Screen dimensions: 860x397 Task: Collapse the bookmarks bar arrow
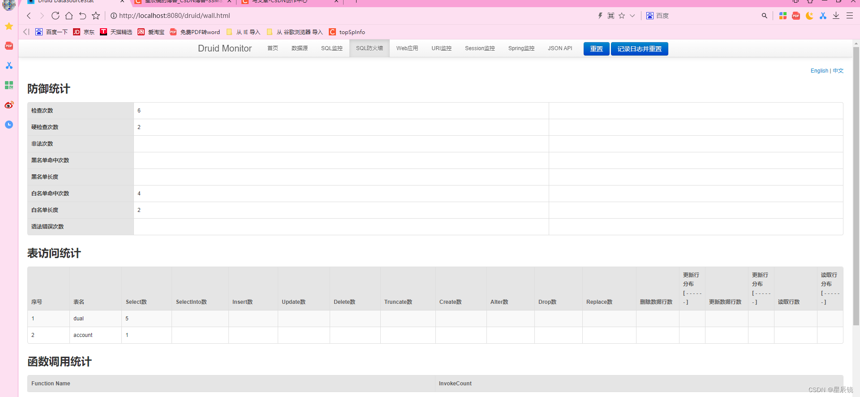pos(26,32)
